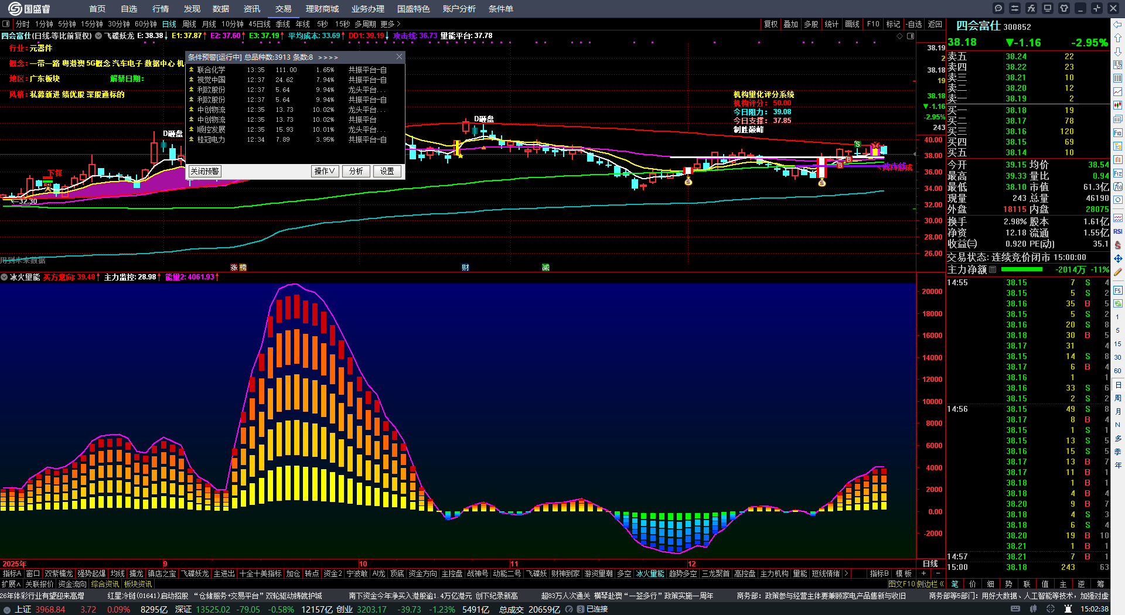Image resolution: width=1125 pixels, height=615 pixels.
Task: Toggle the small square box before 分时
Action: click(x=6, y=24)
